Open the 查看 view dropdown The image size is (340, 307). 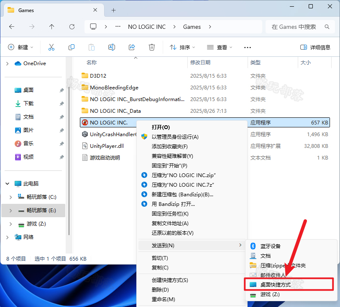tap(220, 47)
